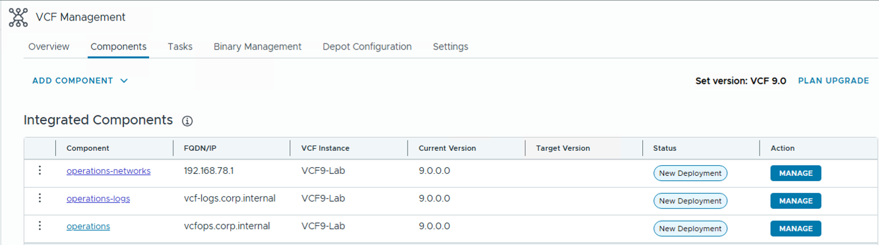Click New Deployment status badge for operations row
The width and height of the screenshot is (879, 245).
click(x=690, y=229)
